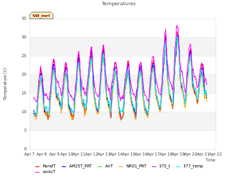Viewport: 238px width, 179px height.
Task: Click the sonicT magenta legend swatch
Action: point(37,172)
